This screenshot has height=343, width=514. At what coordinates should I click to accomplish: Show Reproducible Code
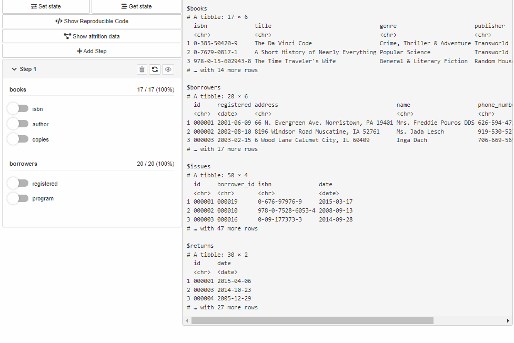[92, 21]
